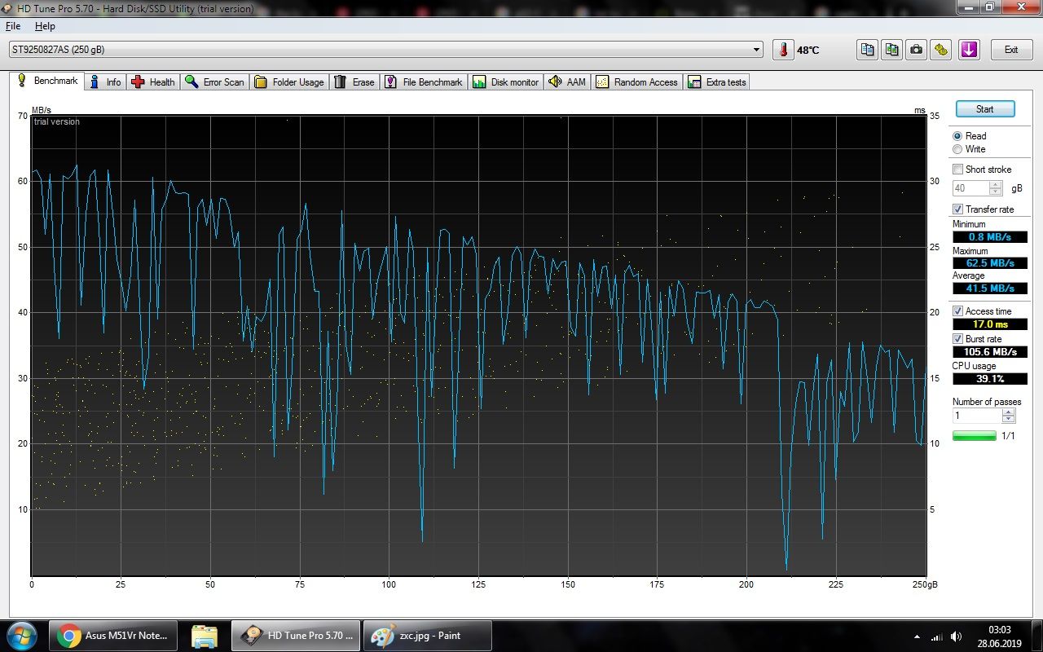1043x652 pixels.
Task: Click the 17.0 ms access time value
Action: click(990, 324)
